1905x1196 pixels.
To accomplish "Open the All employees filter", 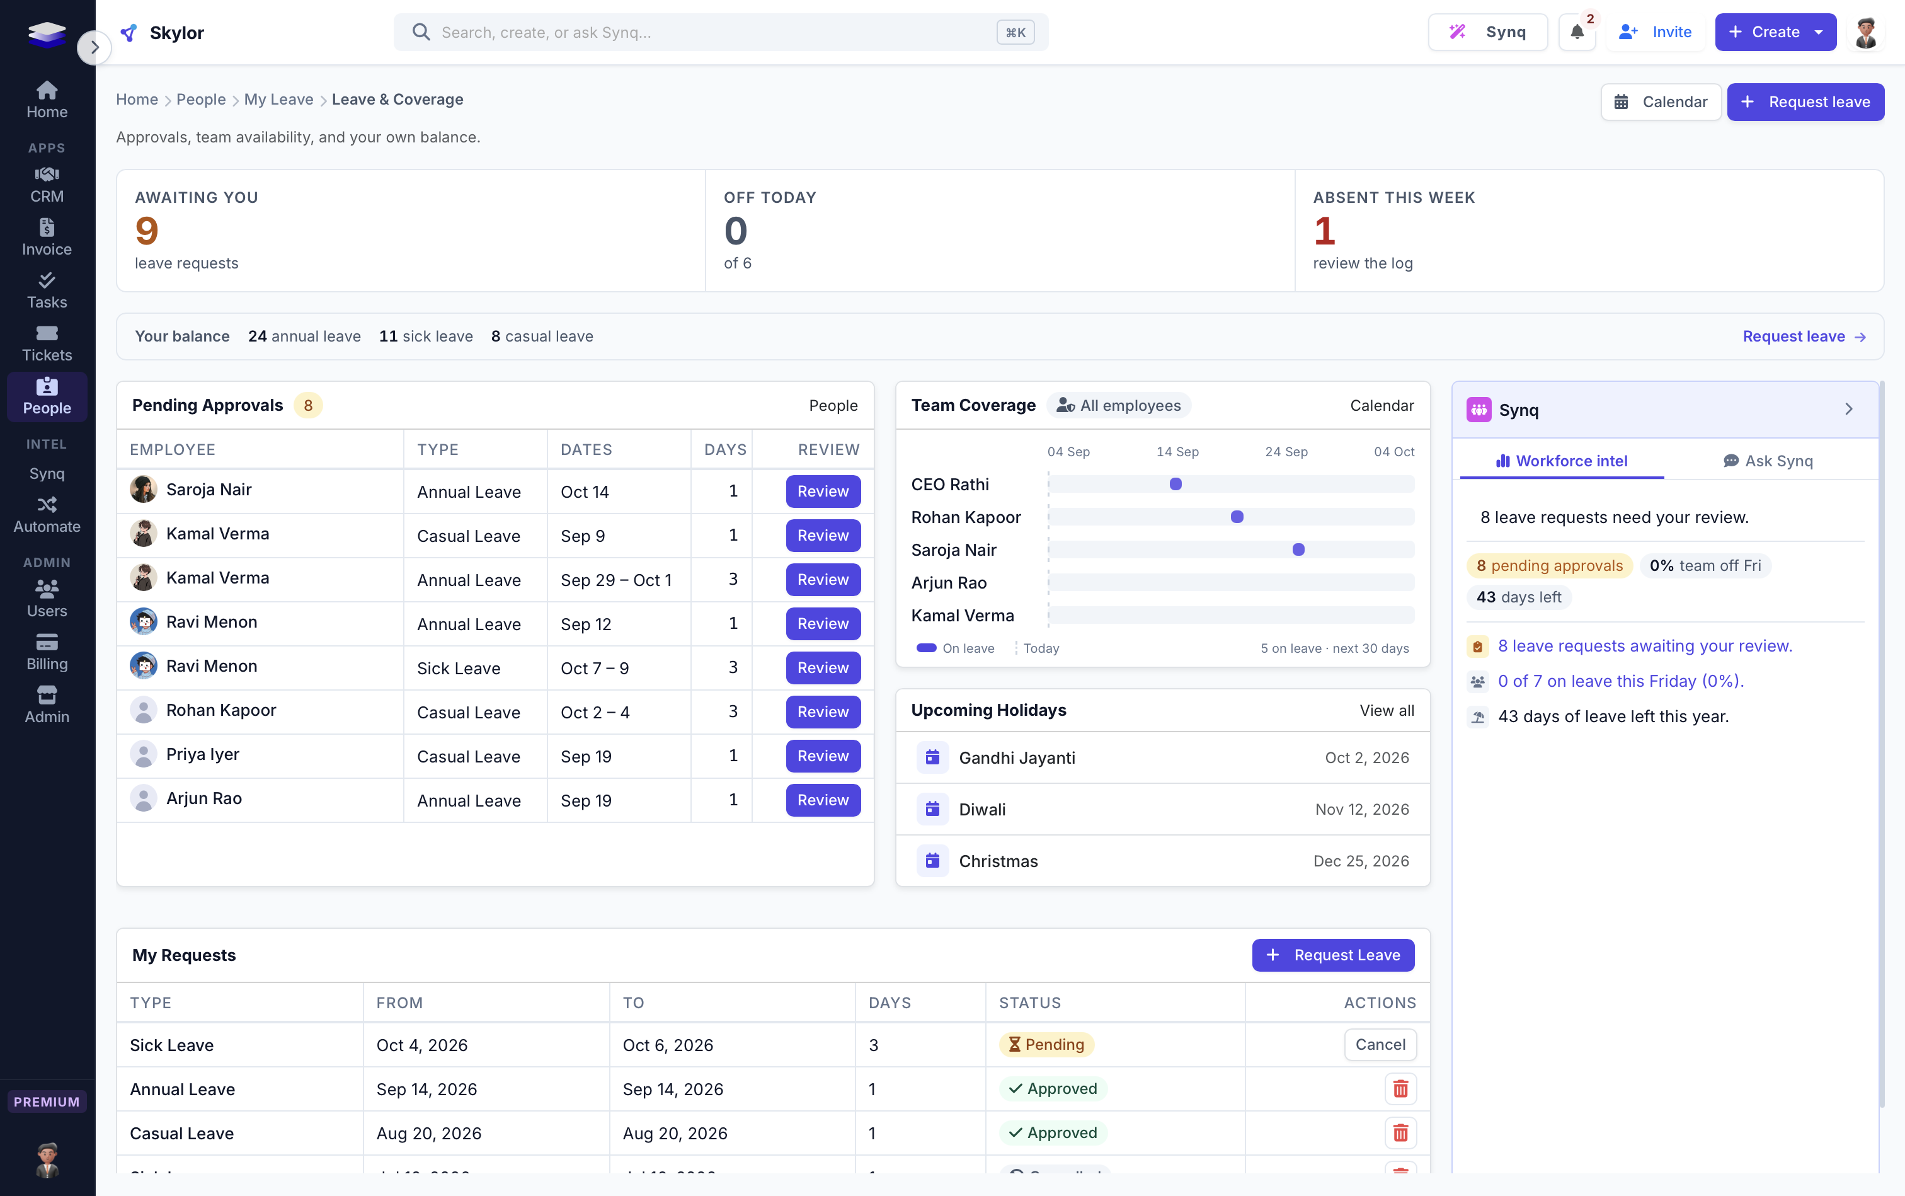I will tap(1119, 406).
